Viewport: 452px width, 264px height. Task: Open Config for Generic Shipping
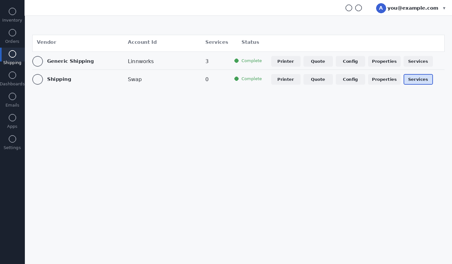pyautogui.click(x=350, y=61)
